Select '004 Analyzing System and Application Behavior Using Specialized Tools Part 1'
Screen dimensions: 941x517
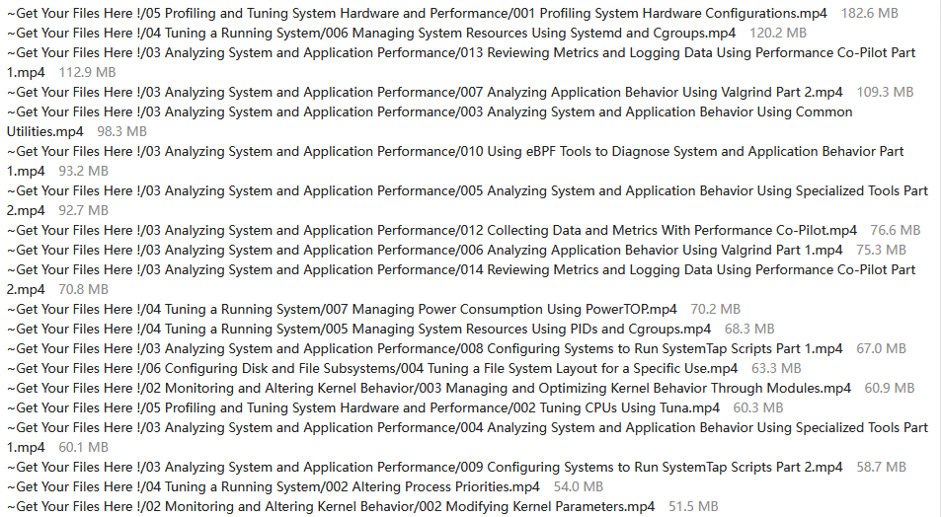467,438
